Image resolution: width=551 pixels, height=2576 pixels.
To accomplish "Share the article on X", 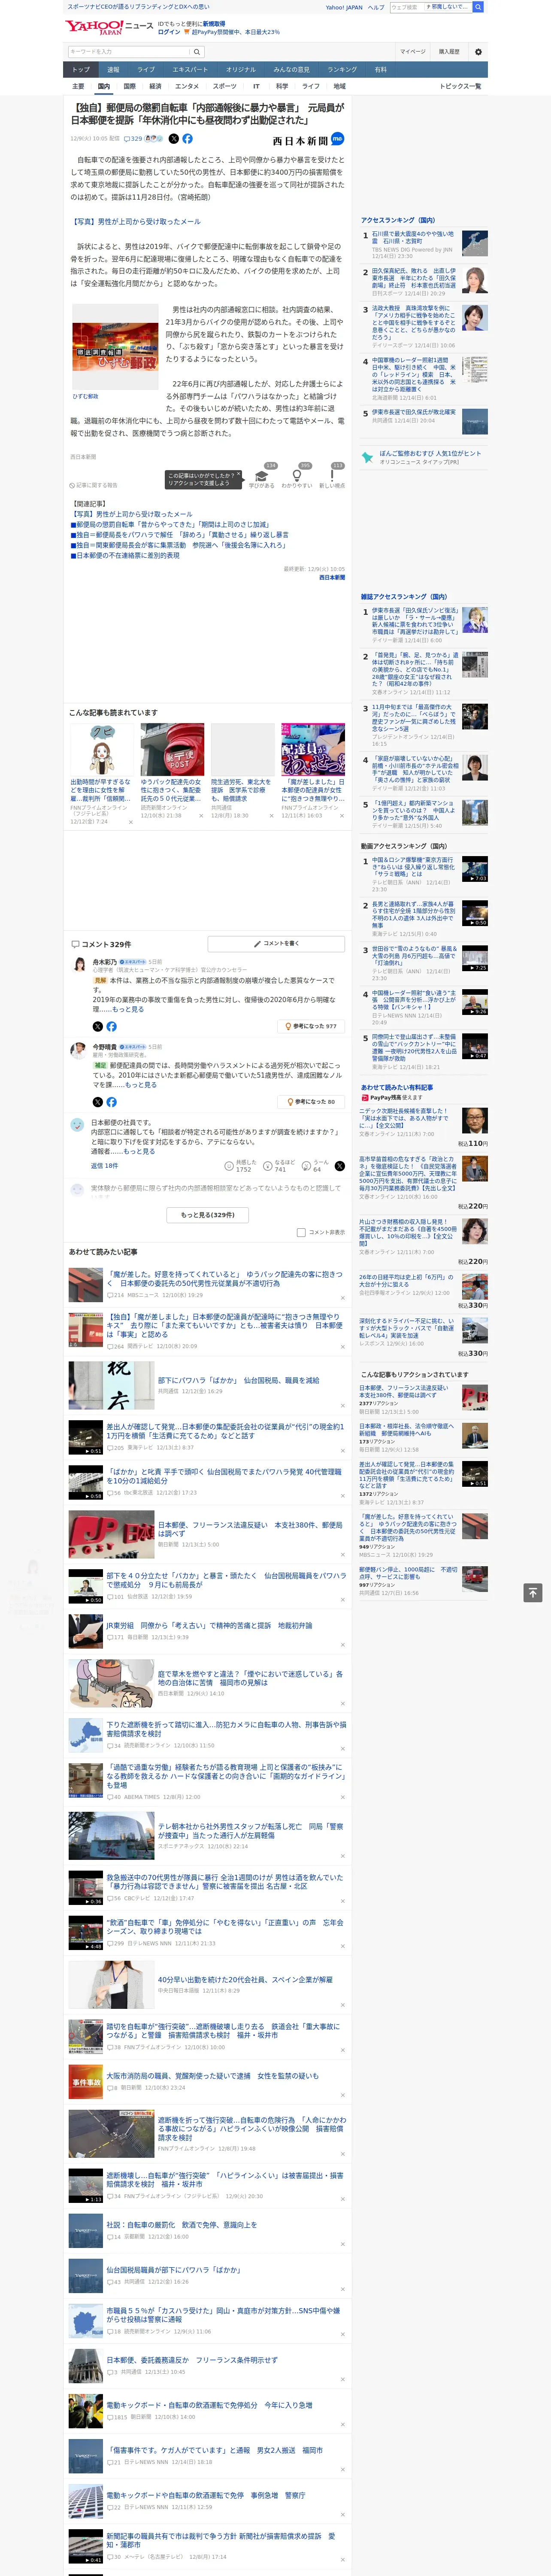I will 174,139.
